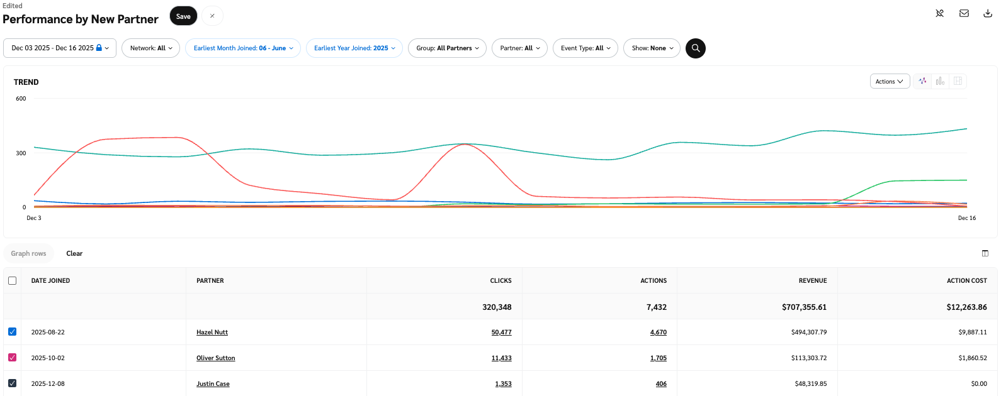Click the email report envelope icon
Image resolution: width=1001 pixels, height=396 pixels.
click(964, 13)
